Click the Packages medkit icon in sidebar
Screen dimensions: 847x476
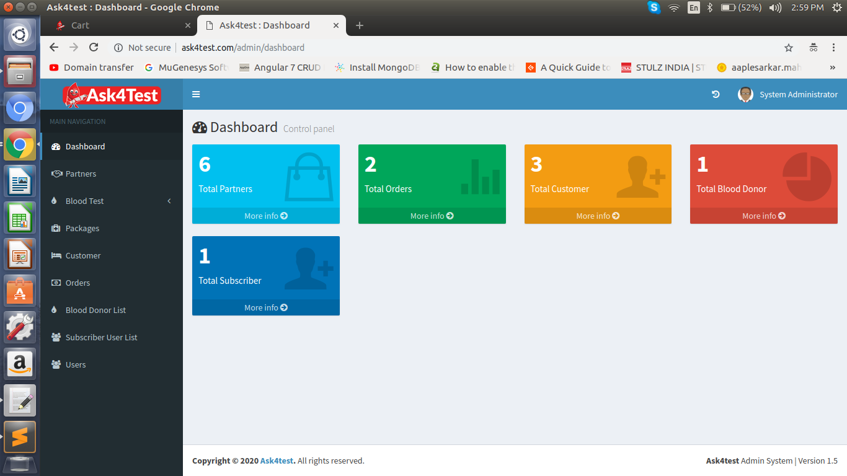click(56, 229)
